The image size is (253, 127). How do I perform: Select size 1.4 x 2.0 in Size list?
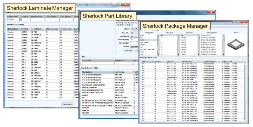click(x=183, y=45)
